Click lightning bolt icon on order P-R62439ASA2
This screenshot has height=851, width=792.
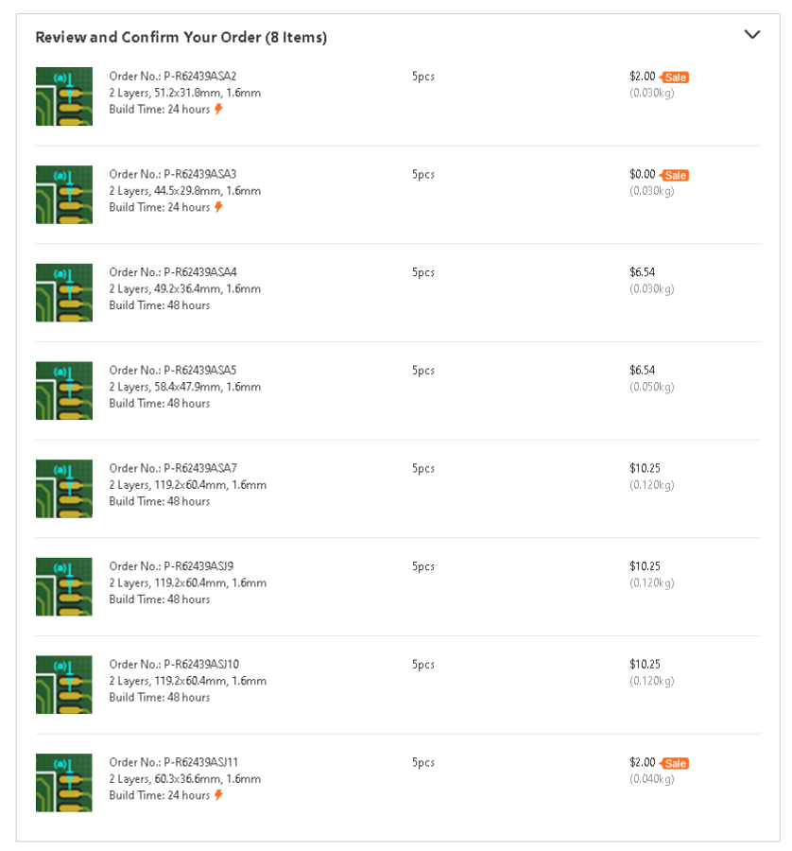coord(218,109)
